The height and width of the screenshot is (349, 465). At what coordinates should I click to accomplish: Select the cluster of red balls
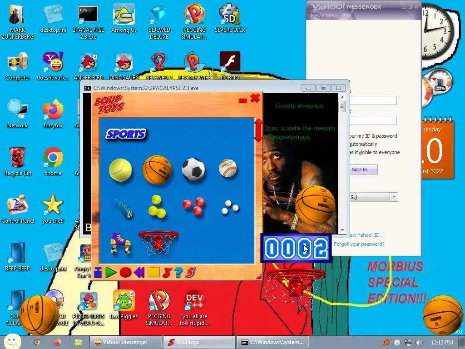(x=193, y=206)
